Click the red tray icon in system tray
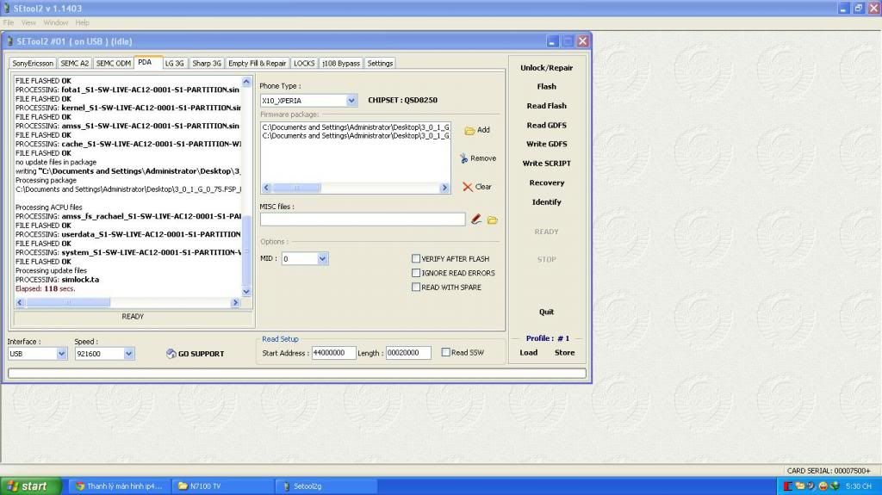Viewport: 882px width, 495px height. tap(788, 486)
